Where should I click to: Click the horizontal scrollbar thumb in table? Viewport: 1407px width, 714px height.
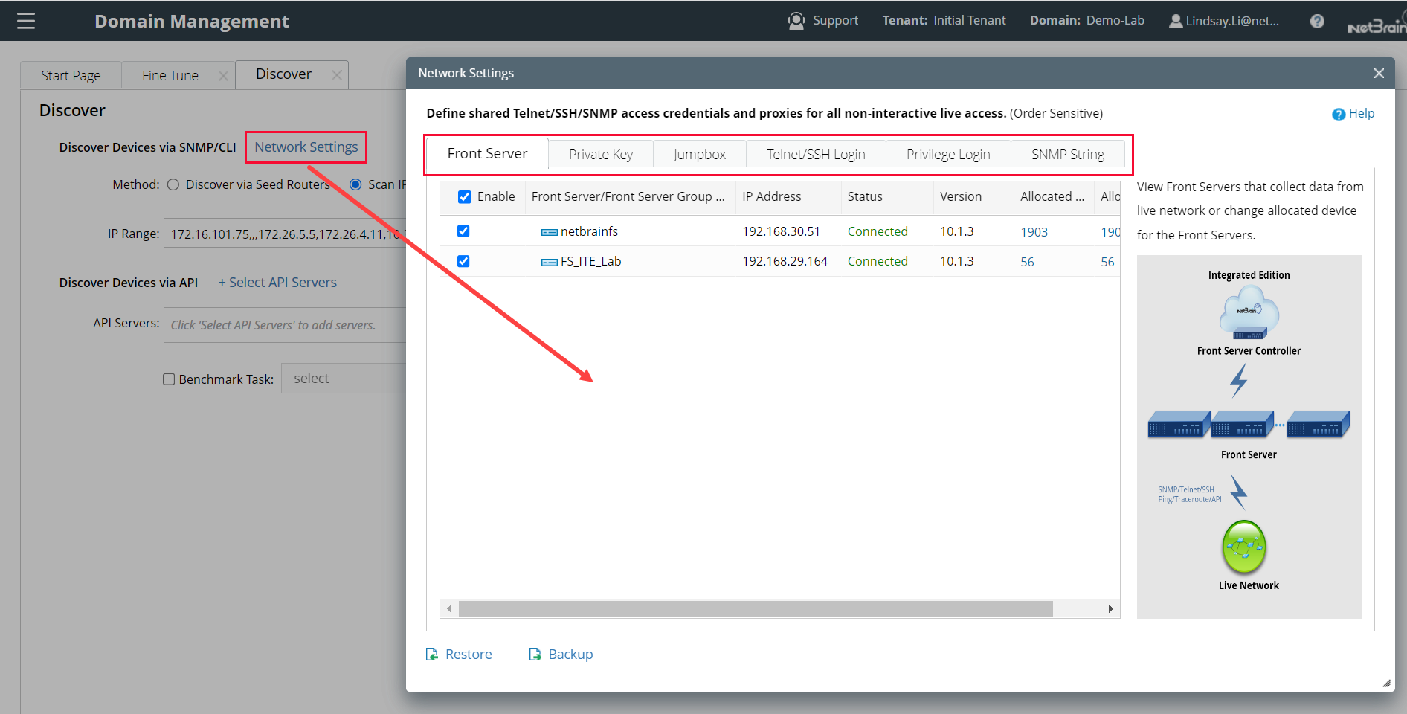pos(756,609)
